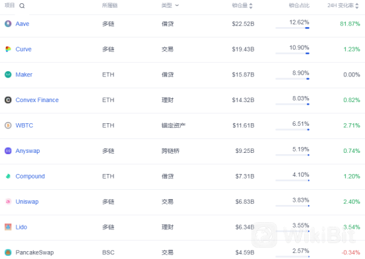Click the WBTC coin logo icon
Viewport: 365px width, 259px height.
point(8,125)
